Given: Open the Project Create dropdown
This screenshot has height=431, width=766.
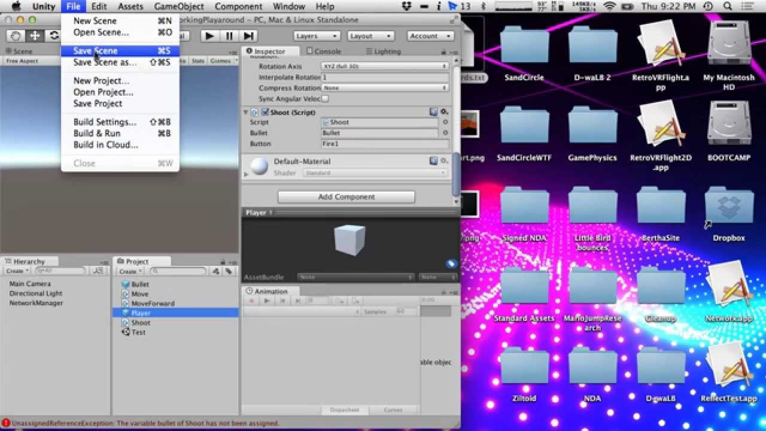Looking at the screenshot, I should click(130, 272).
